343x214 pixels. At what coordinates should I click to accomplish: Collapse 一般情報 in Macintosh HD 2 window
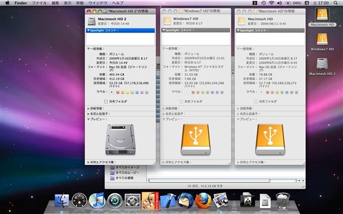89,49
